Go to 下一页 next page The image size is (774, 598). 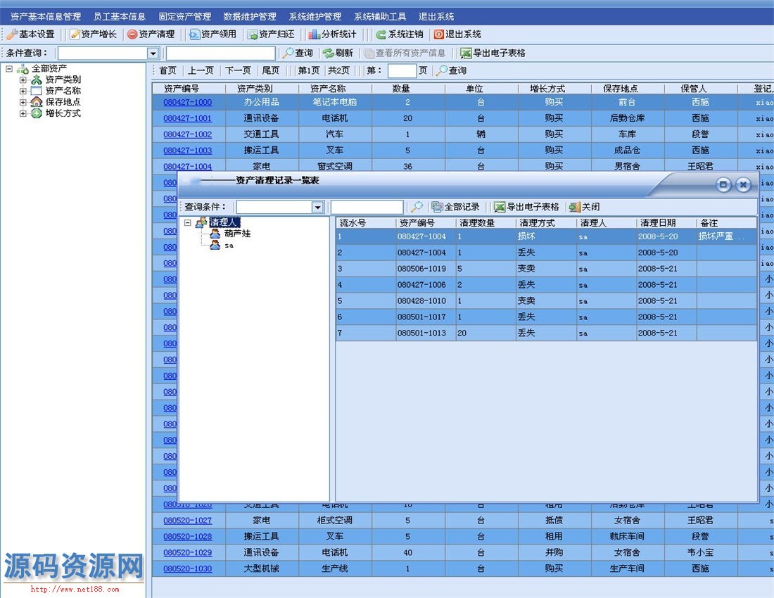tap(238, 70)
